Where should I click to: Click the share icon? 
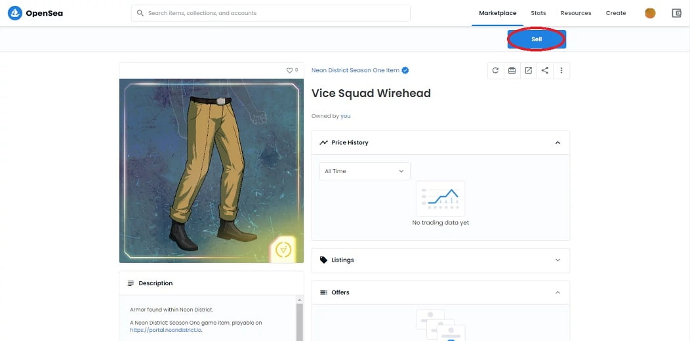point(545,70)
